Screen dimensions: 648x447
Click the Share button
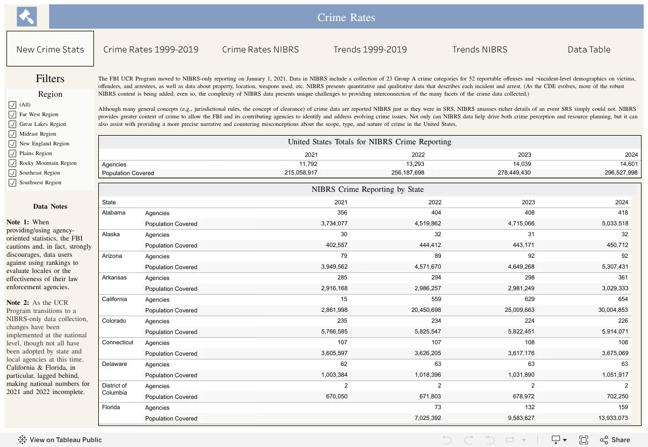(615, 440)
